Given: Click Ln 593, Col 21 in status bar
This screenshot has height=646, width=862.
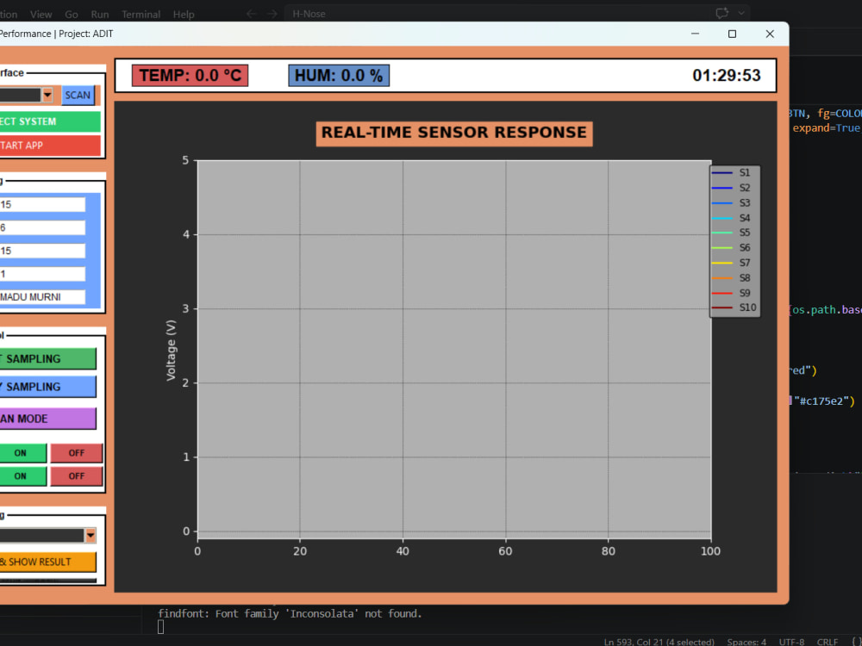Looking at the screenshot, I should [x=659, y=642].
